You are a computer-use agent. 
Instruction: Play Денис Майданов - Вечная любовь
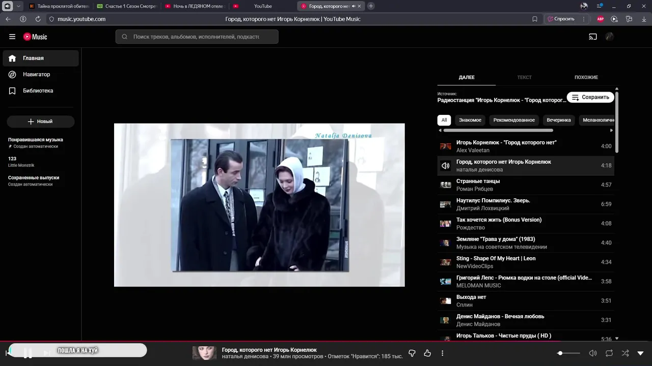(x=526, y=320)
